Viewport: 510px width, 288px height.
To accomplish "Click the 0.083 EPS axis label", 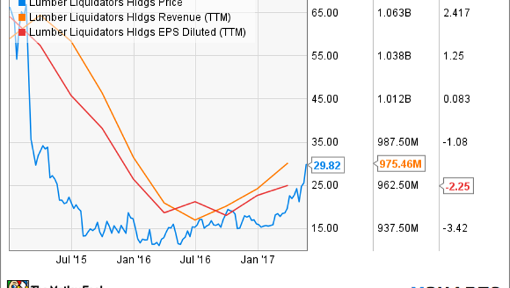I will click(457, 99).
